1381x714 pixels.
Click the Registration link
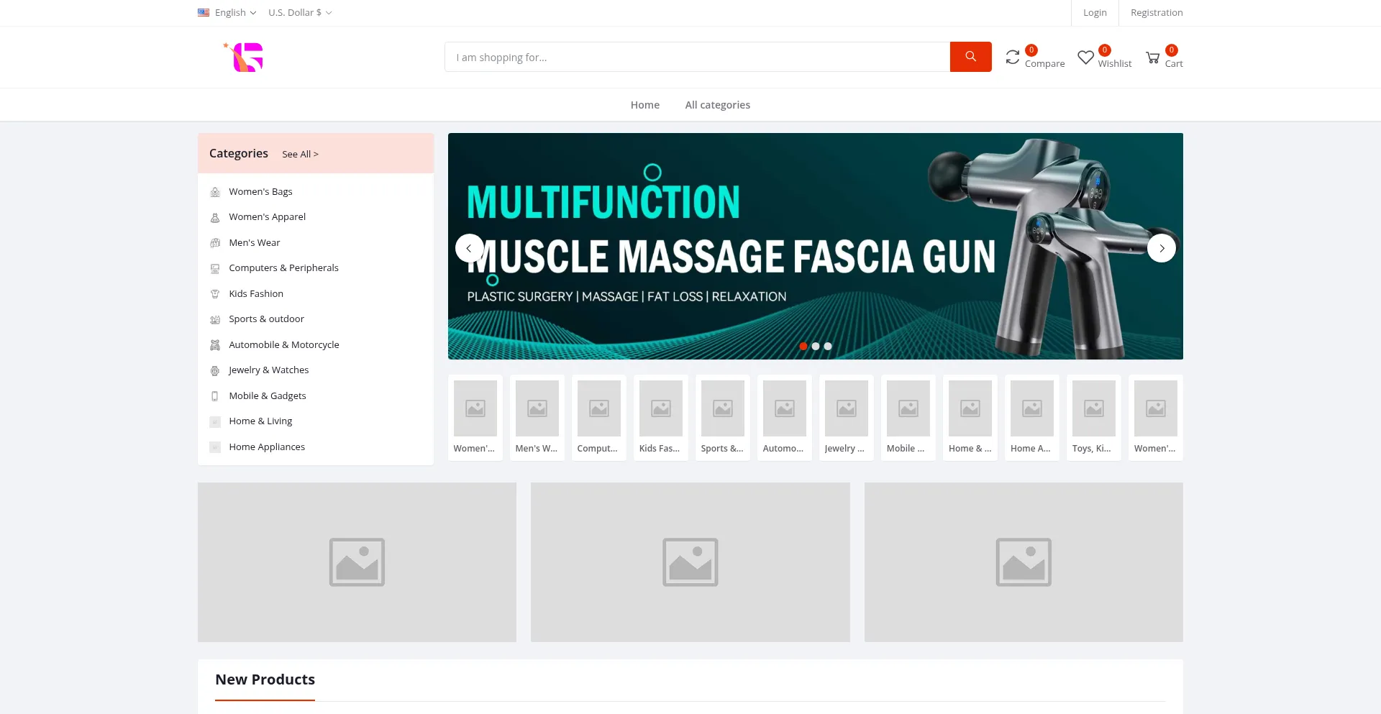tap(1156, 12)
